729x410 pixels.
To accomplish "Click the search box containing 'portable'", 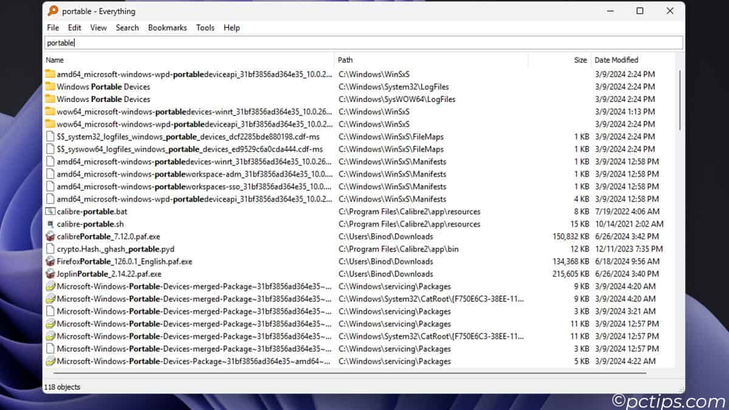I will (363, 43).
